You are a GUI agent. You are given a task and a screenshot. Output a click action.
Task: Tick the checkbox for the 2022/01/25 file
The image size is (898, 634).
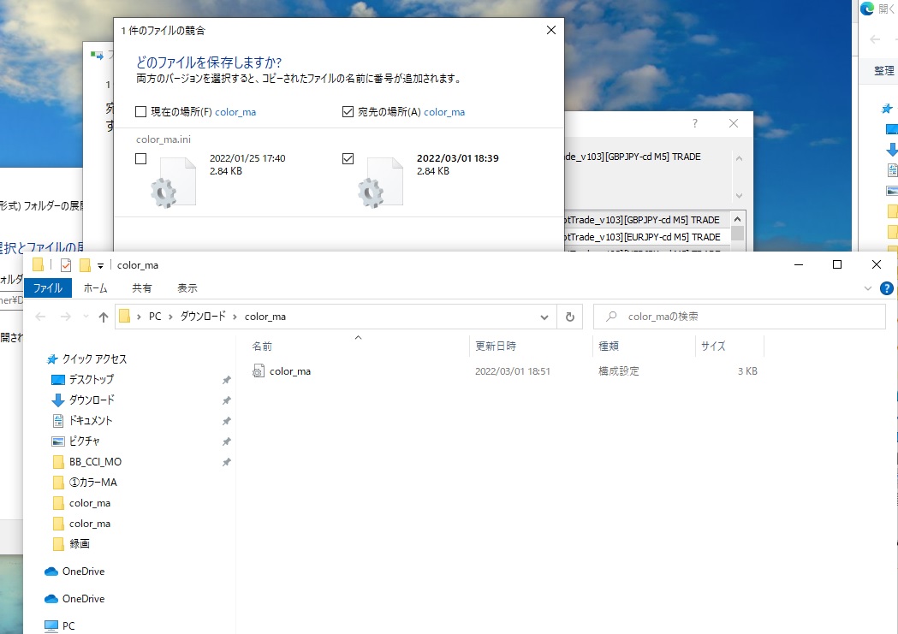click(x=141, y=159)
